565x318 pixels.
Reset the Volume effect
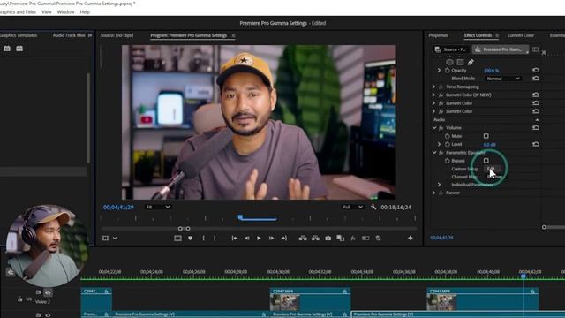point(536,127)
